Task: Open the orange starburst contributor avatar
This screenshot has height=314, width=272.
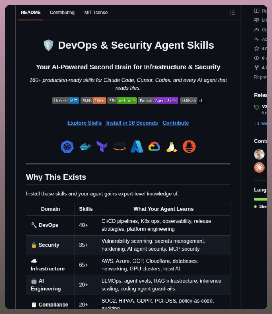Action: (x=259, y=168)
